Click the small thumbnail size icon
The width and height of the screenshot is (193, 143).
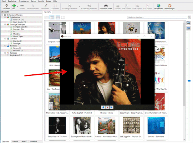pos(188,28)
